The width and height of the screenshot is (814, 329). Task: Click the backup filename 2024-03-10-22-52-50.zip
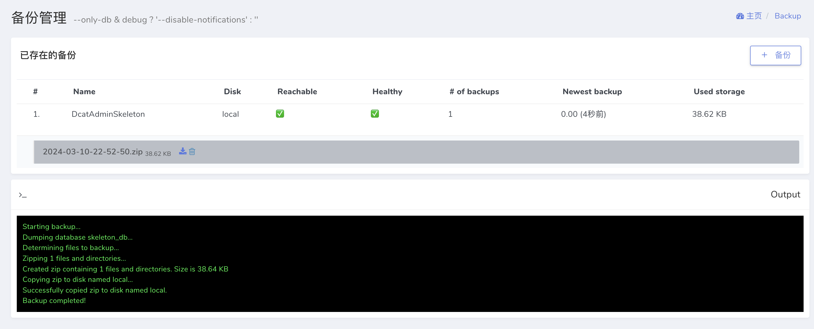click(x=93, y=151)
